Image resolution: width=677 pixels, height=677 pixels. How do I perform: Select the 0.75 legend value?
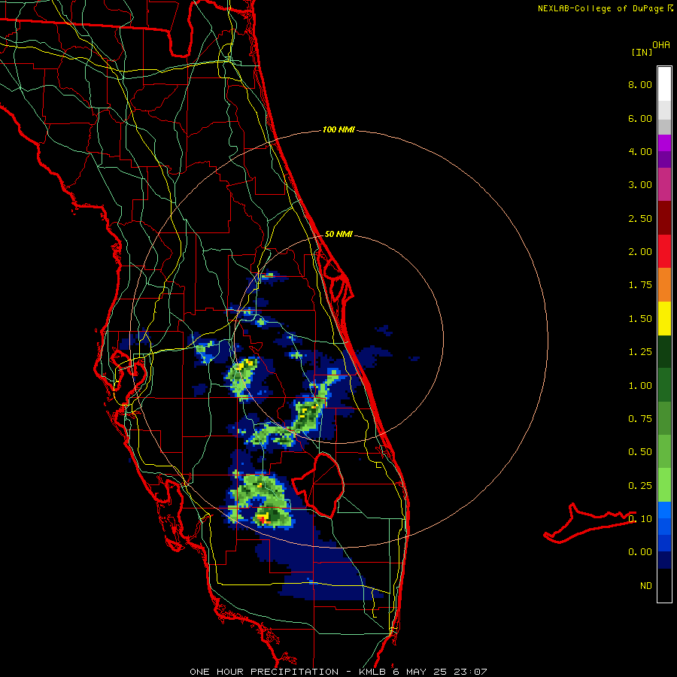(640, 419)
